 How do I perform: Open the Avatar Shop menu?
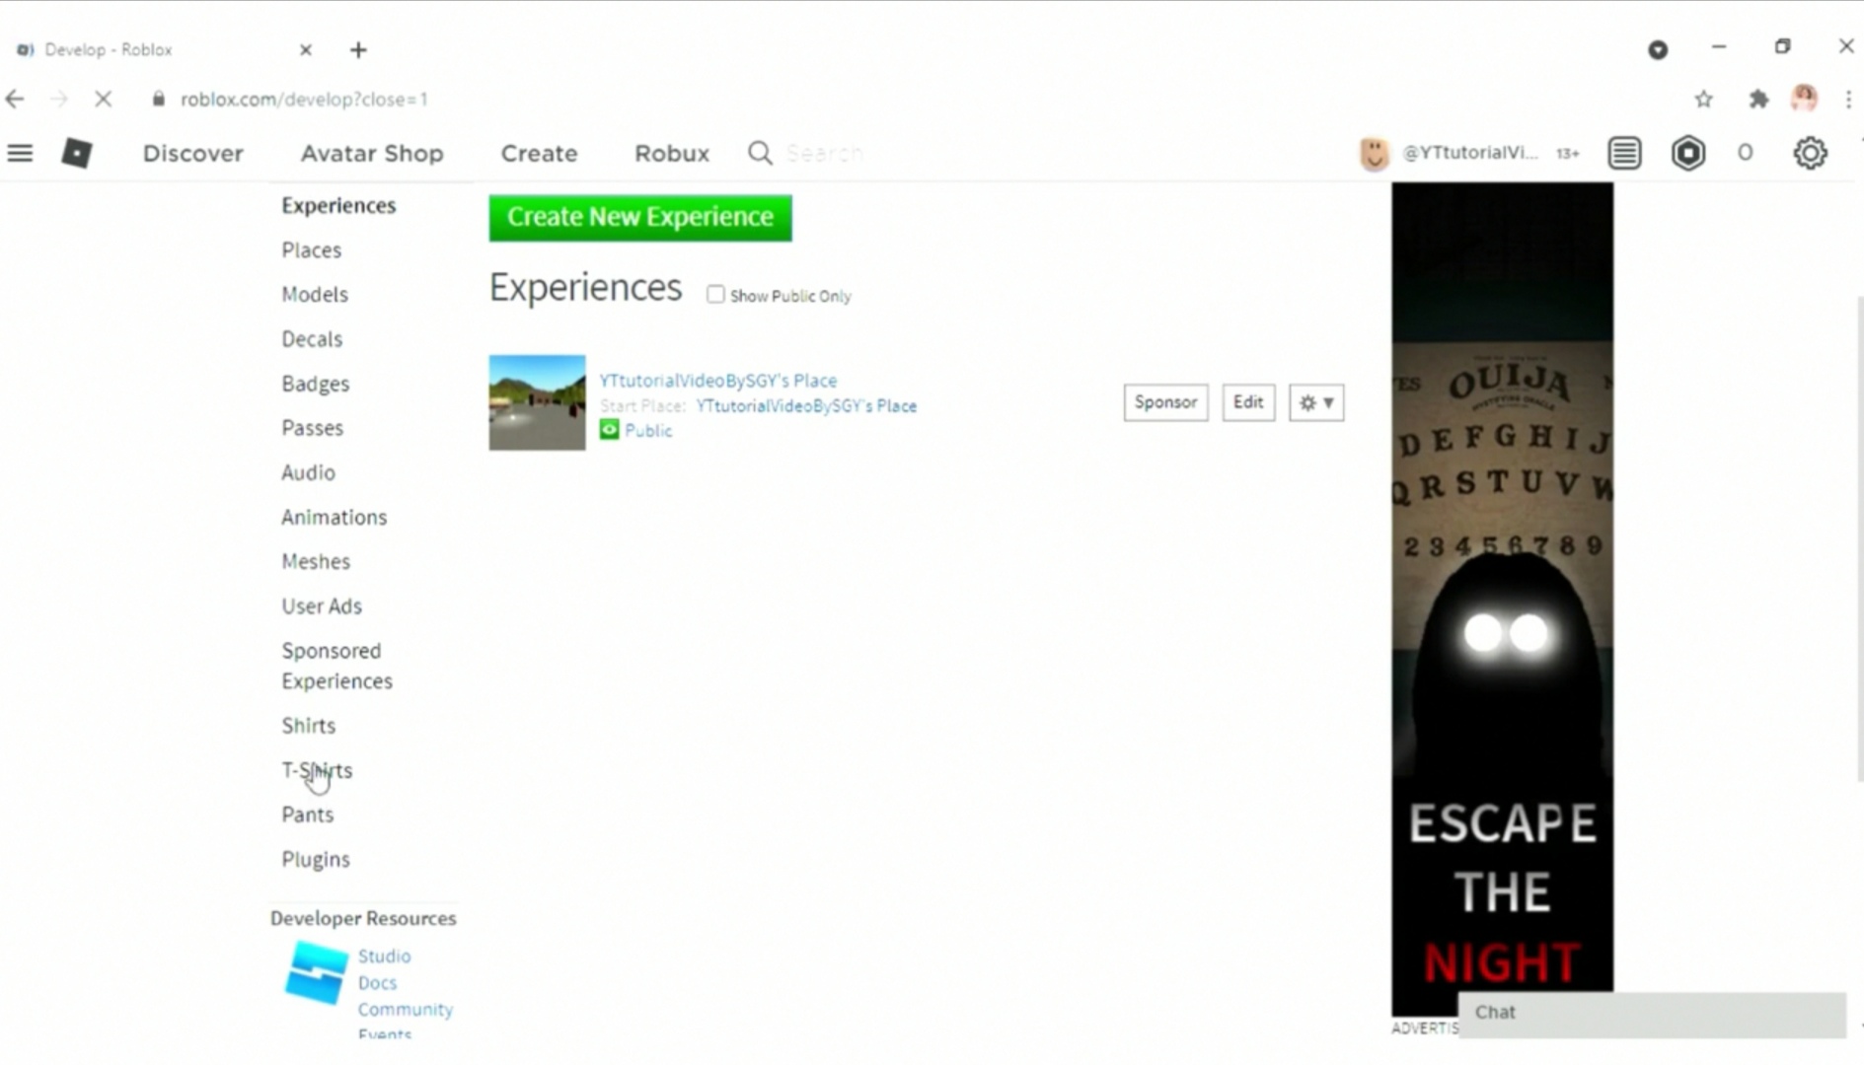[x=372, y=153]
